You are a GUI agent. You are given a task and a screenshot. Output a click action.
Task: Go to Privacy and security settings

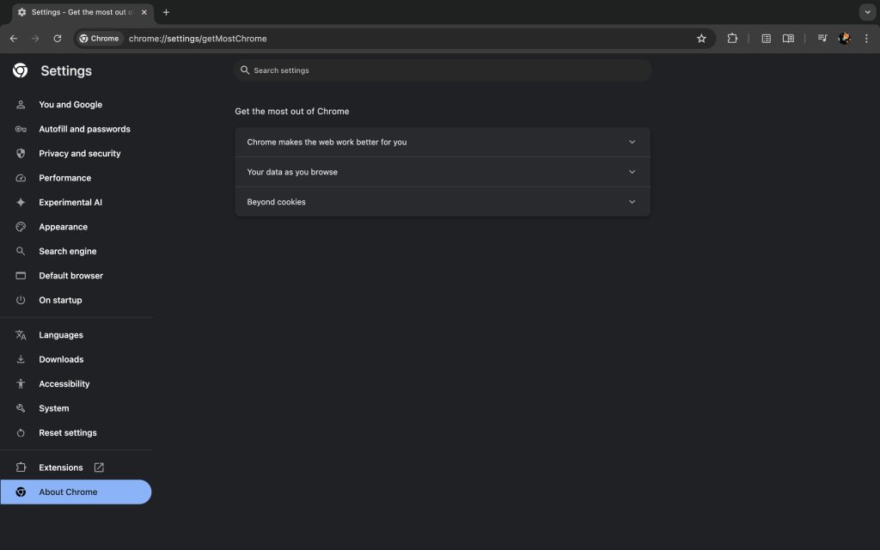79,154
